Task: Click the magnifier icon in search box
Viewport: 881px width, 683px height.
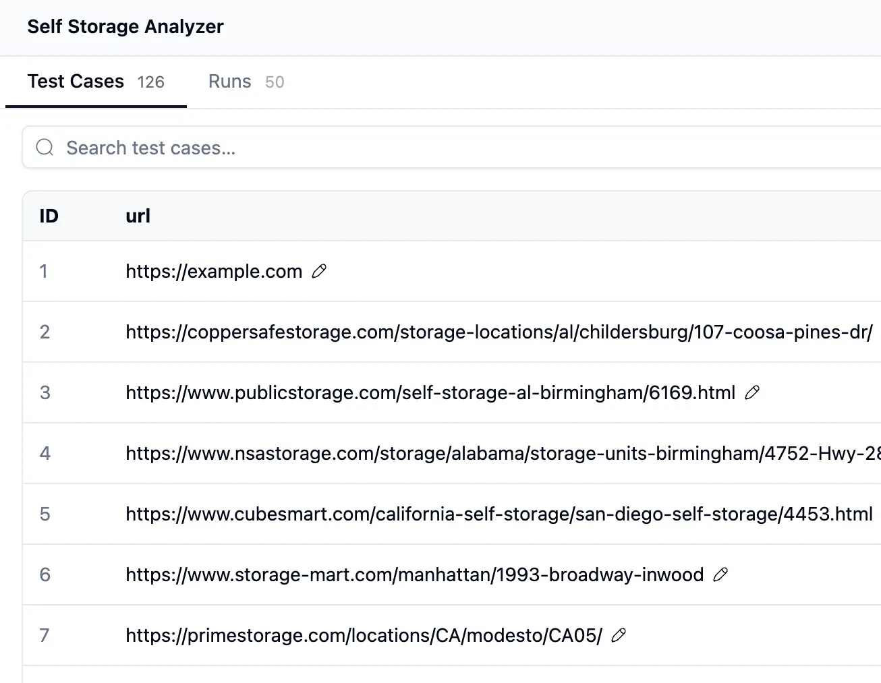Action: pyautogui.click(x=45, y=148)
